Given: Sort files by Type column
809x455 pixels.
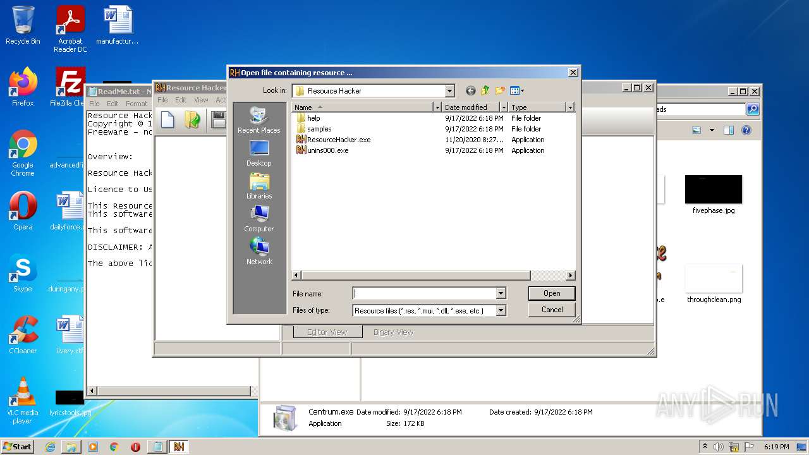Looking at the screenshot, I should coord(537,107).
